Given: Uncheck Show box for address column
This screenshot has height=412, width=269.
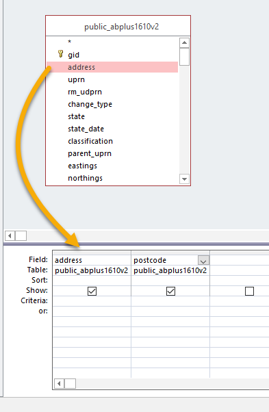Looking at the screenshot, I should tap(92, 291).
